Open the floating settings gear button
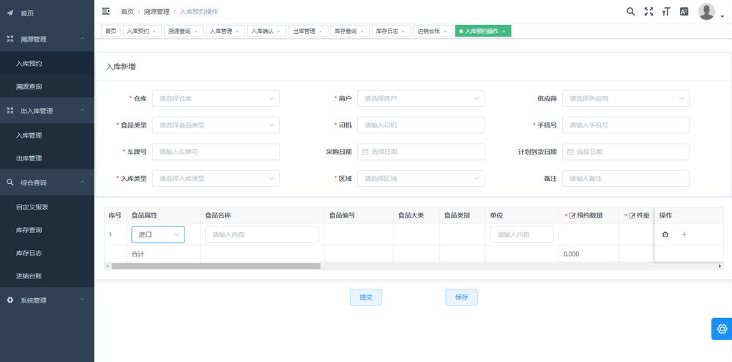This screenshot has width=732, height=362. point(722,328)
